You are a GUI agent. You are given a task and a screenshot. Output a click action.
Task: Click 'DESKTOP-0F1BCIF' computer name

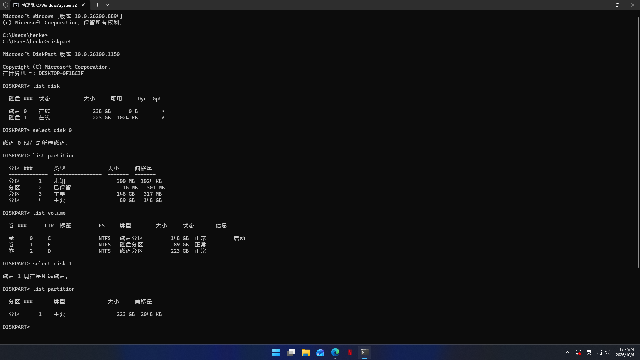pos(61,73)
